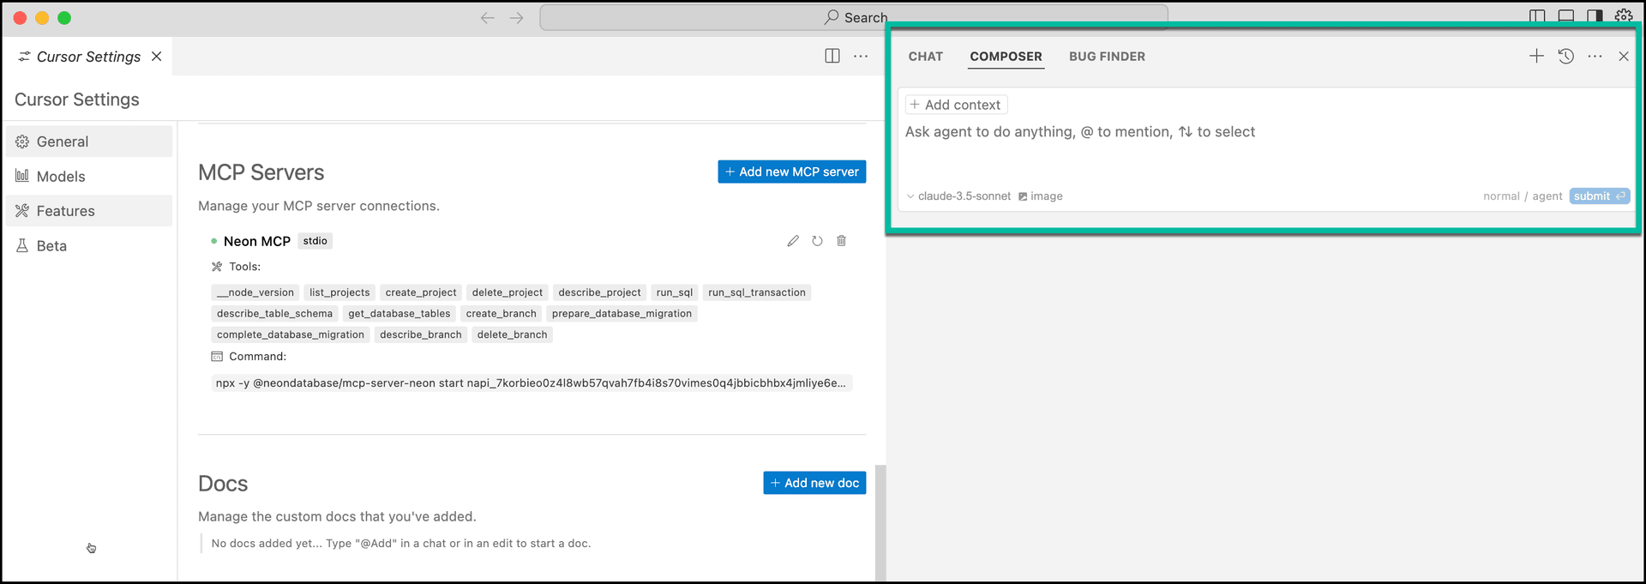Open the claude-3.5-sonnet model dropdown
This screenshot has height=584, width=1646.
pyautogui.click(x=958, y=196)
